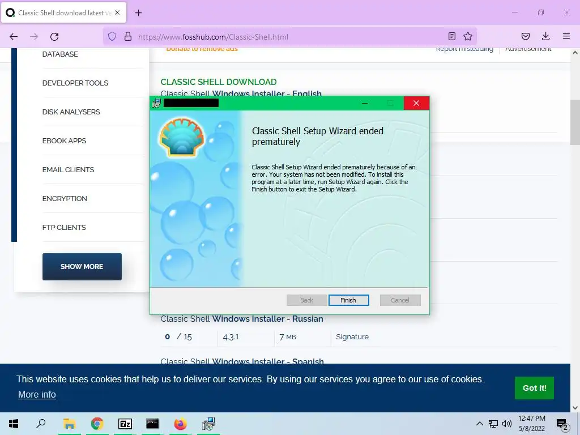Minimize the Classic Shell Setup dialog
Screen dimensions: 580x435
[x=365, y=103]
